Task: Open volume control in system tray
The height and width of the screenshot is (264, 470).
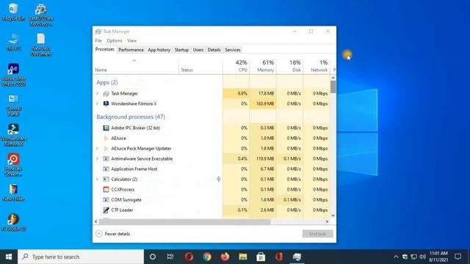Action: point(423,257)
